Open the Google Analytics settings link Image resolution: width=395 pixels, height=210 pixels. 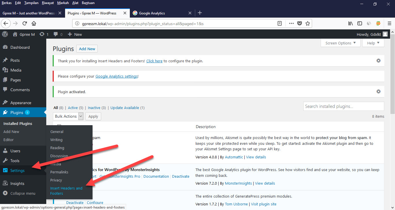116,76
